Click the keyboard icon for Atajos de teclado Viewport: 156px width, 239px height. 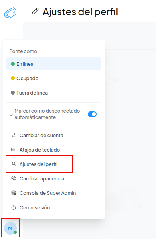point(14,150)
